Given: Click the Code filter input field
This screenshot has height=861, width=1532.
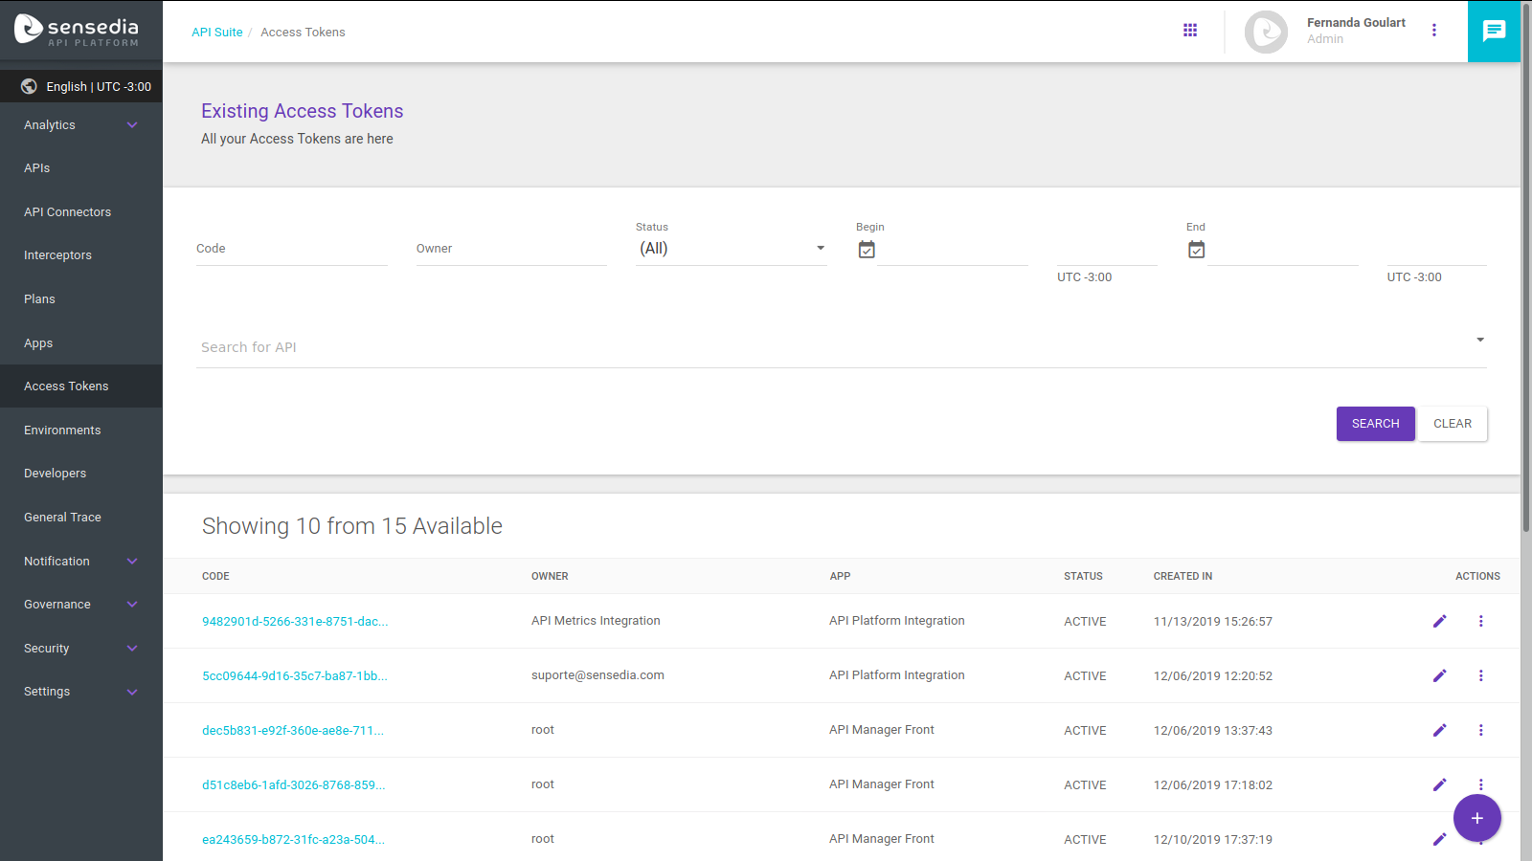Looking at the screenshot, I should click(x=291, y=249).
